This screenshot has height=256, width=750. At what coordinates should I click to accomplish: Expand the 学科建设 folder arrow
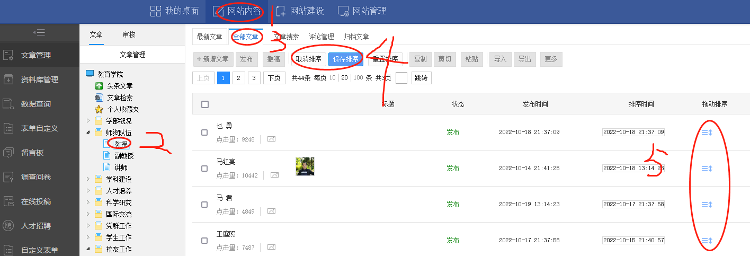point(88,179)
